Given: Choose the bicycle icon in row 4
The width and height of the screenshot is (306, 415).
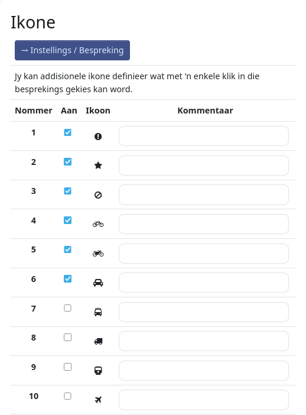Looking at the screenshot, I should coord(98,224).
